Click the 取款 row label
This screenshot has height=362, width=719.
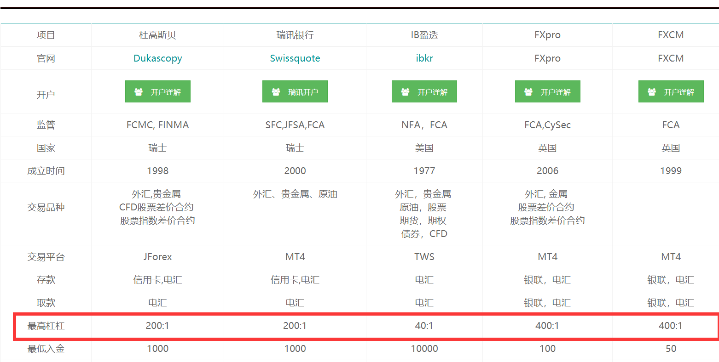46,303
